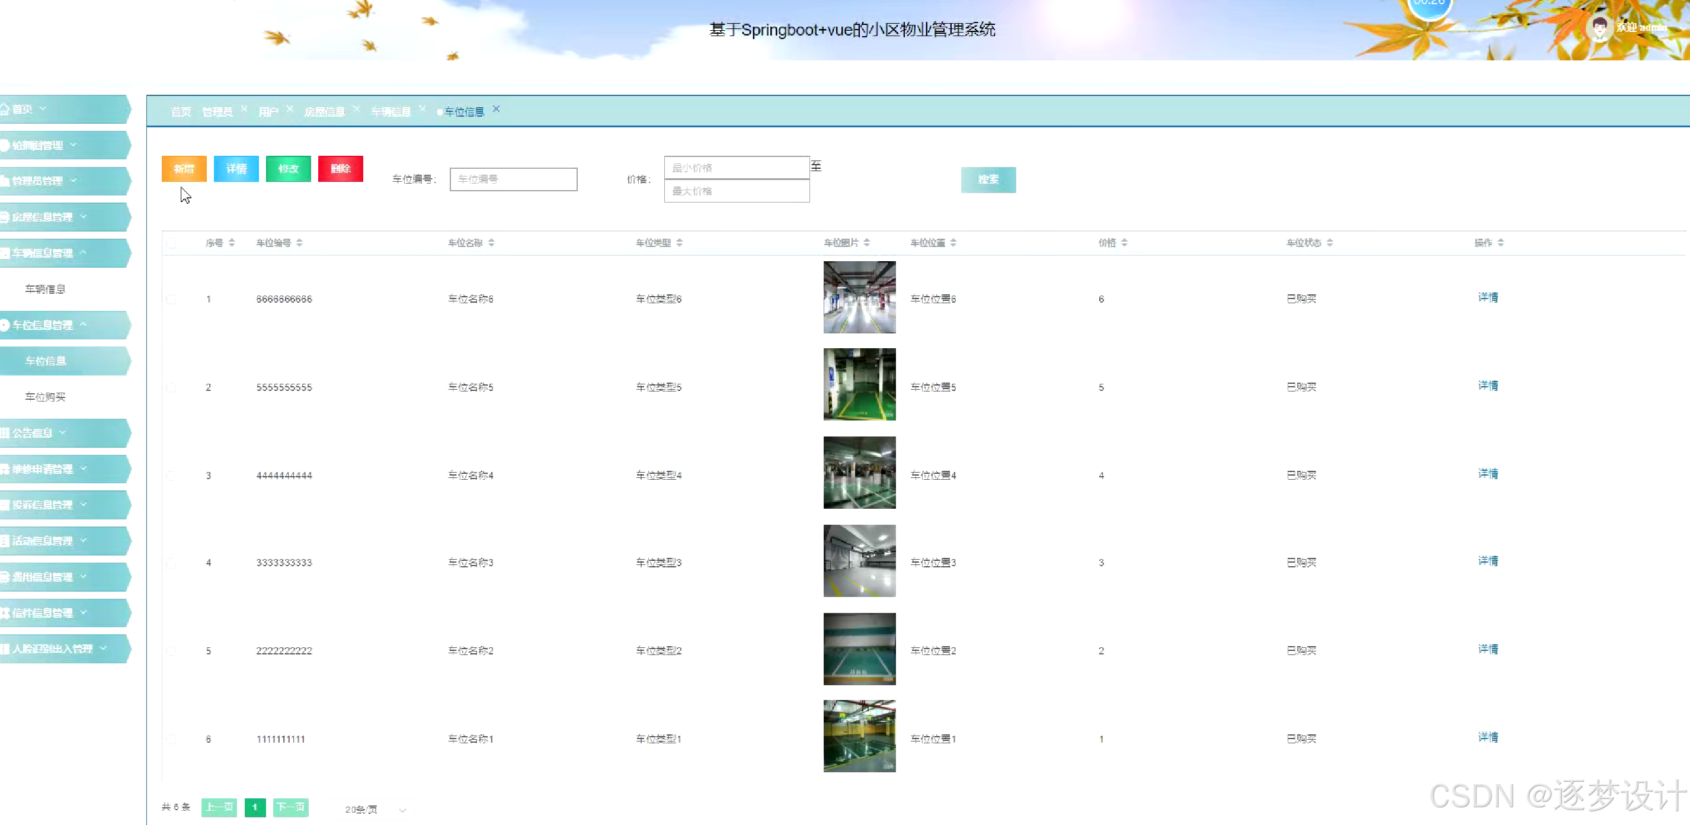
Task: Close the 管理员 tab
Action: click(244, 109)
